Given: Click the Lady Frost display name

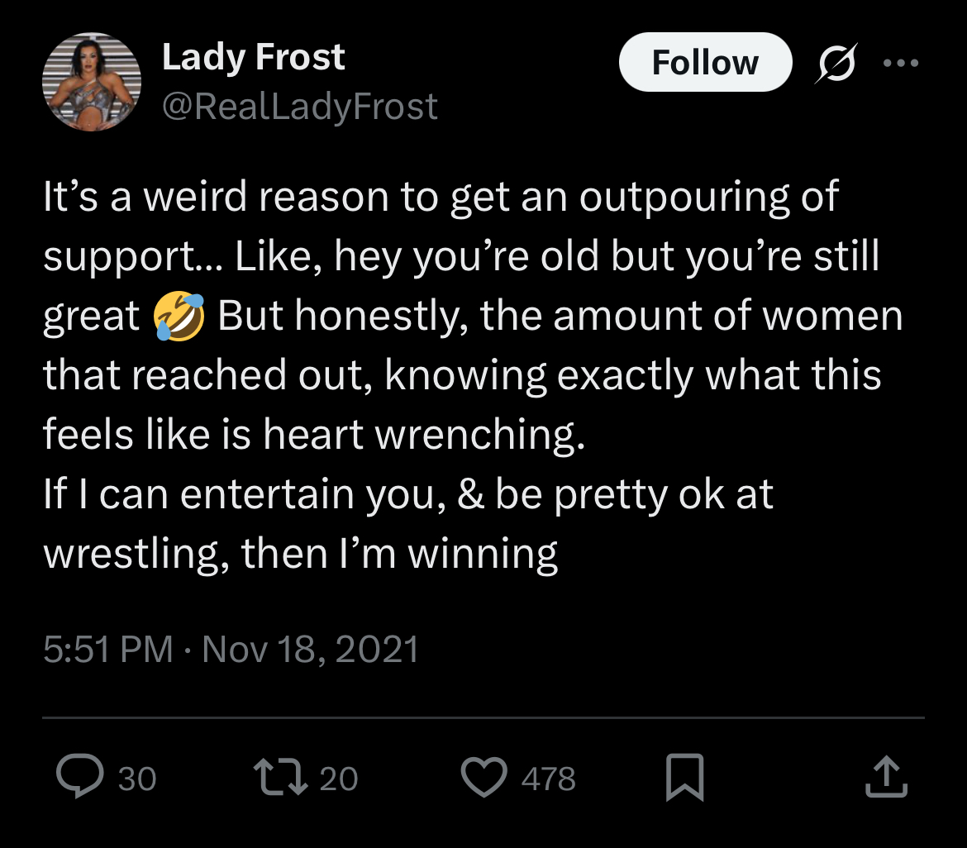Looking at the screenshot, I should point(253,58).
